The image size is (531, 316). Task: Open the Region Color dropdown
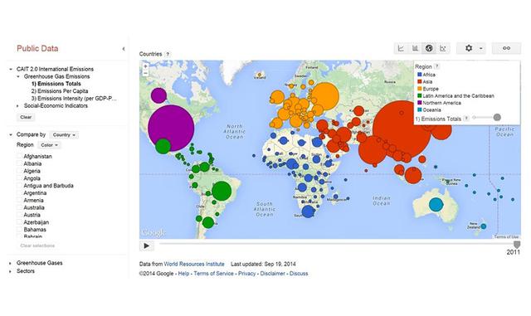click(49, 145)
